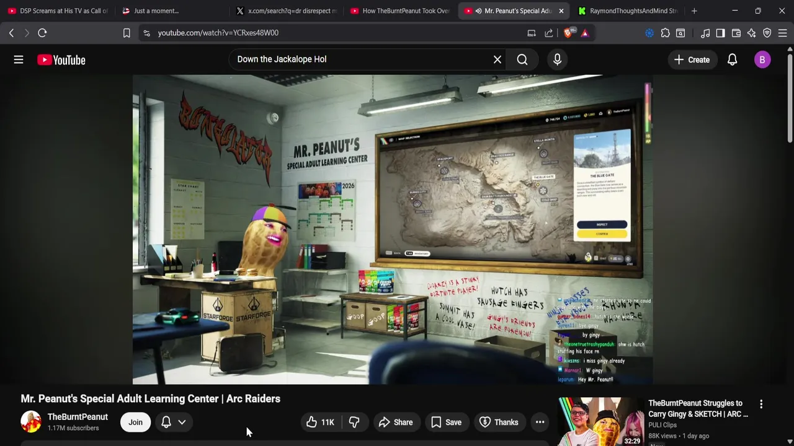Image resolution: width=794 pixels, height=446 pixels.
Task: Click the Create button
Action: coord(692,59)
